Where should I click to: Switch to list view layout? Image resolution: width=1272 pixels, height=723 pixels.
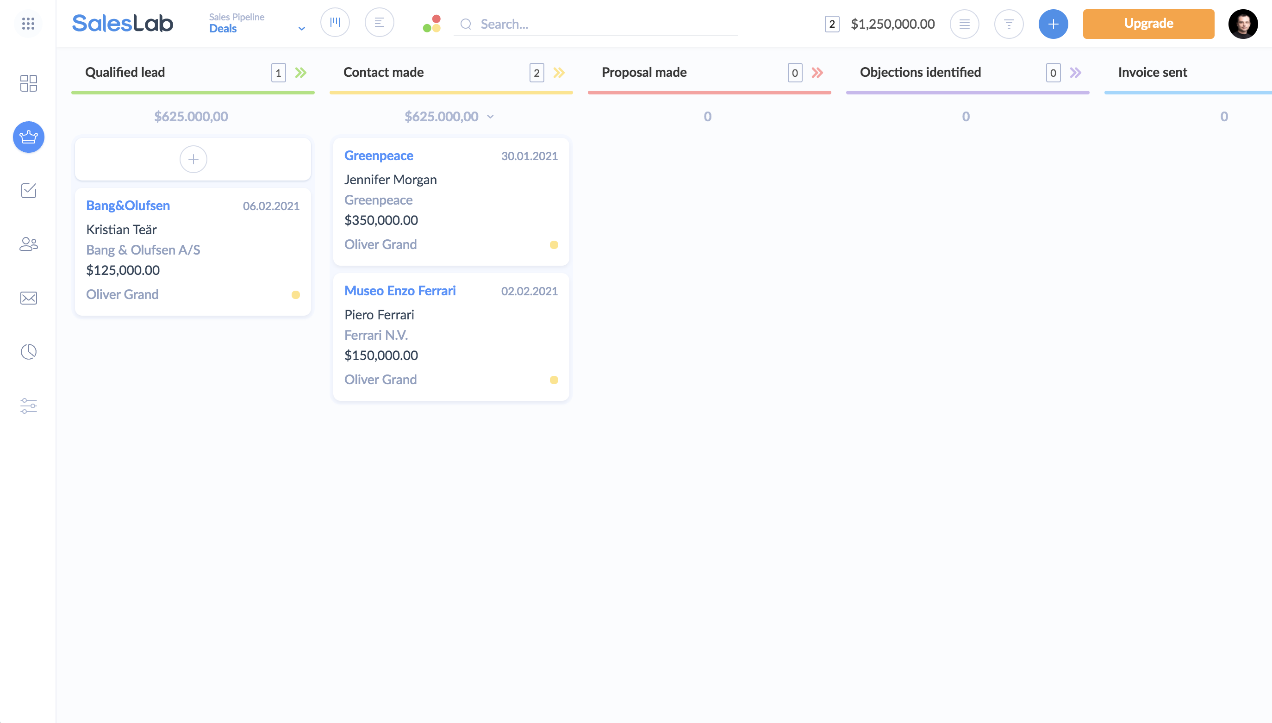click(379, 22)
